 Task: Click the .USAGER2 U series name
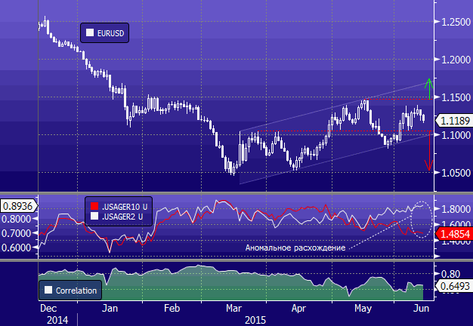[122, 215]
